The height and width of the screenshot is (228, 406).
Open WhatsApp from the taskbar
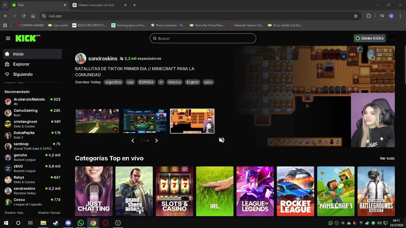(x=81, y=223)
